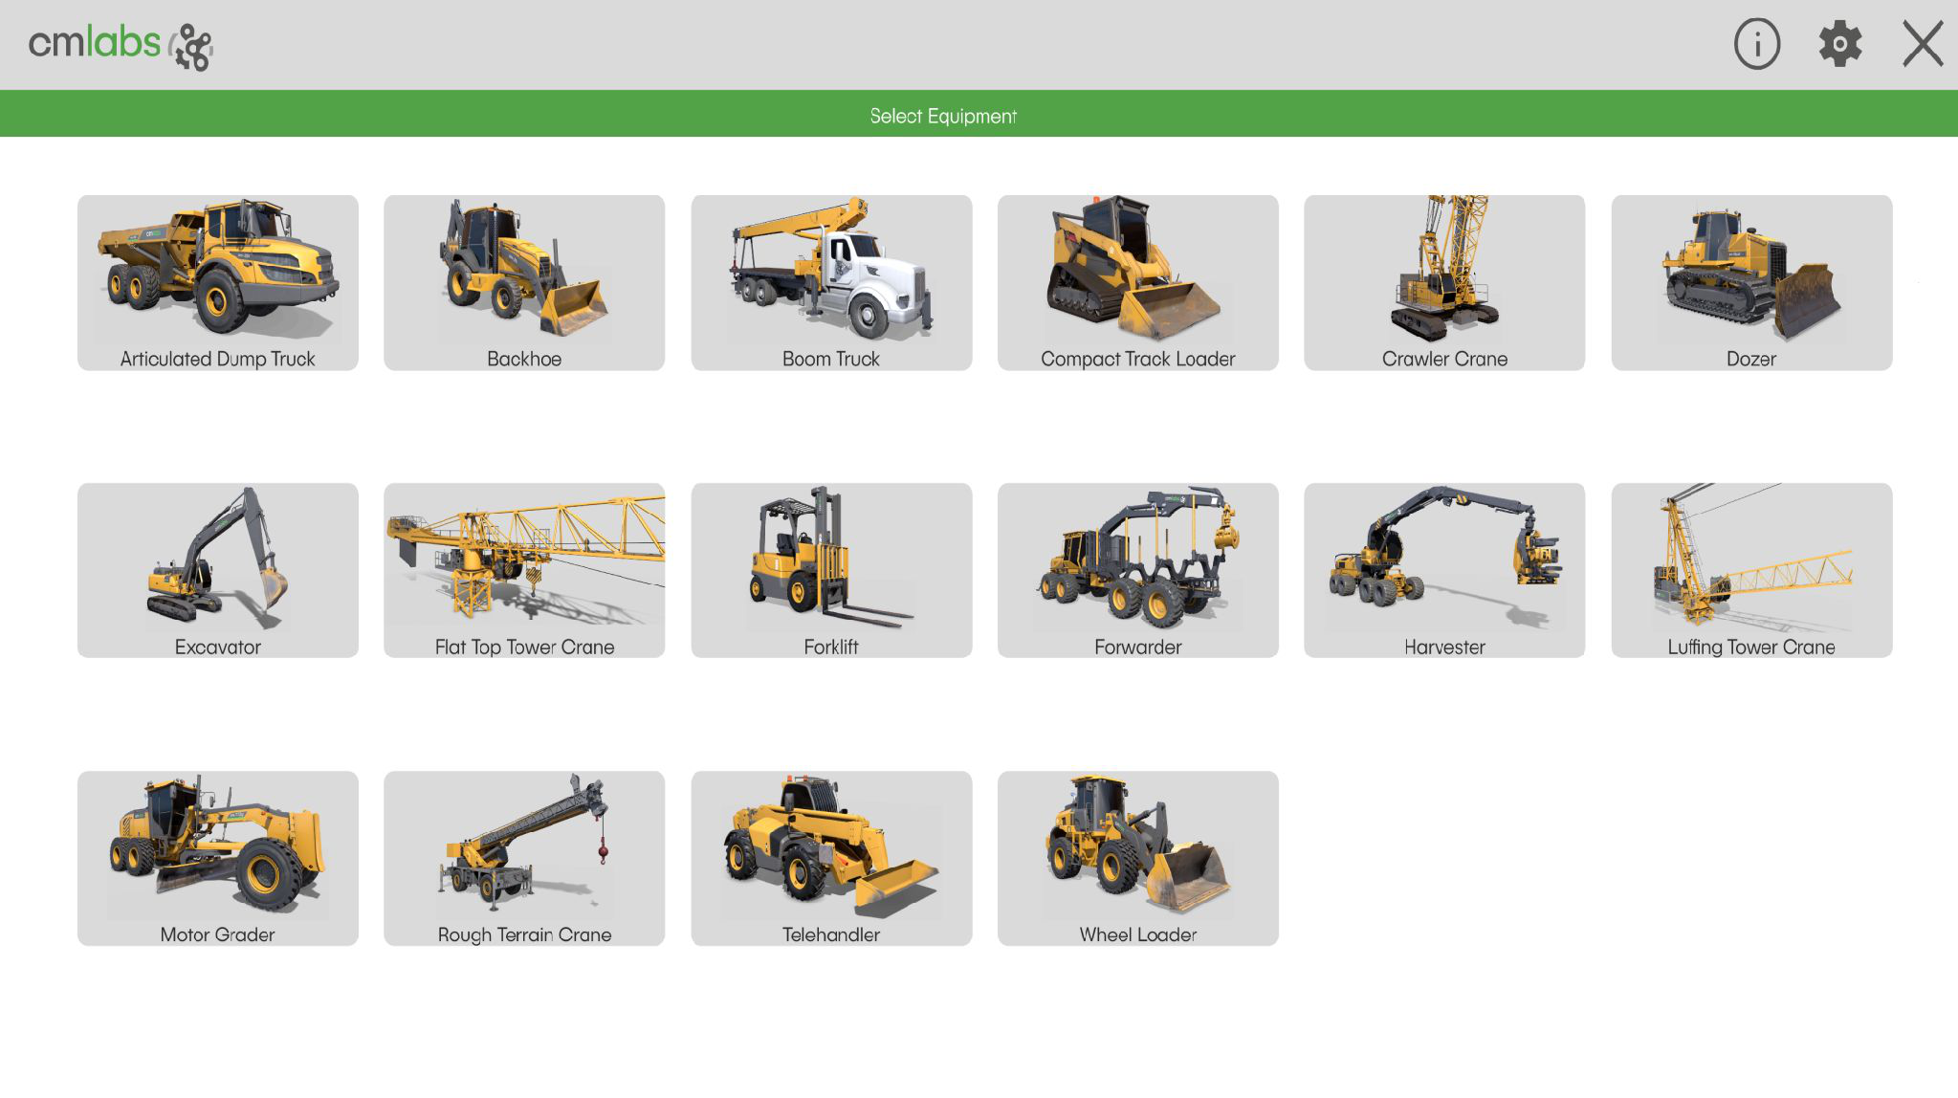
Task: Choose the Rough Terrain Crane tile
Action: 524,859
